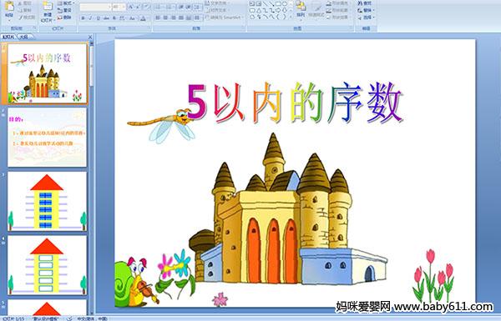Click the Select button in editing group
Screen dimensions: 501x321
[x=366, y=18]
